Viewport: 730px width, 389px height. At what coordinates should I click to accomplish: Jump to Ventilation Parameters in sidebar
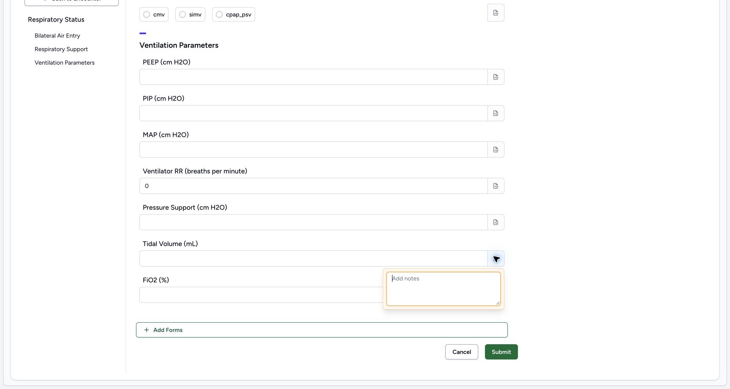[x=65, y=63]
